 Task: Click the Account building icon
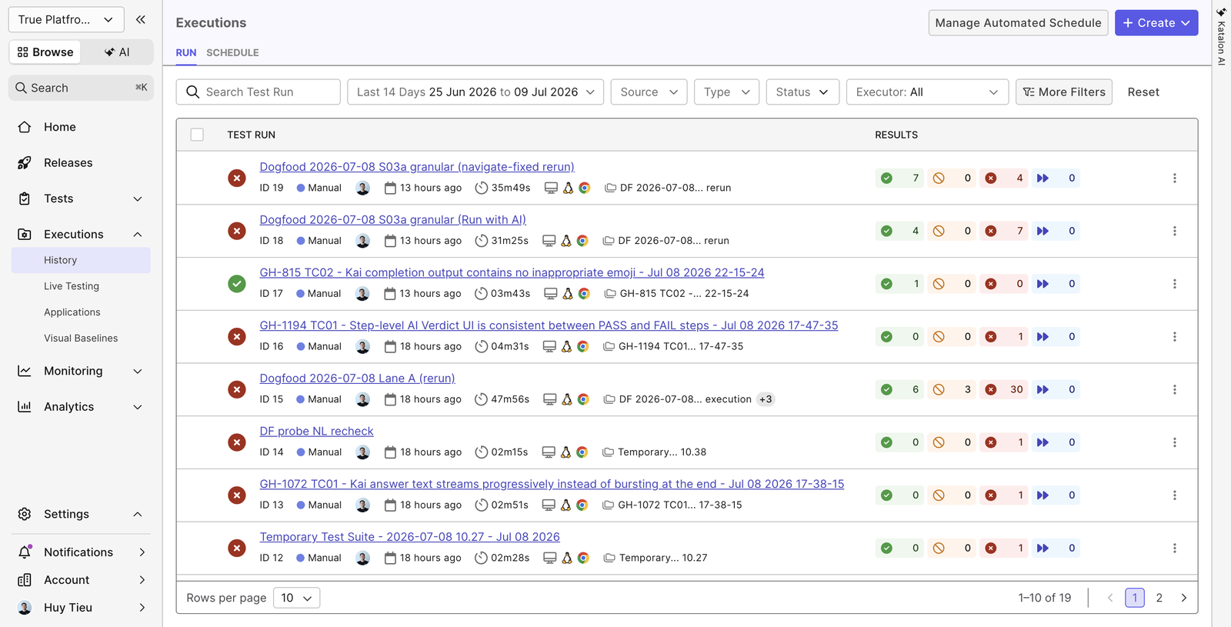coord(25,580)
